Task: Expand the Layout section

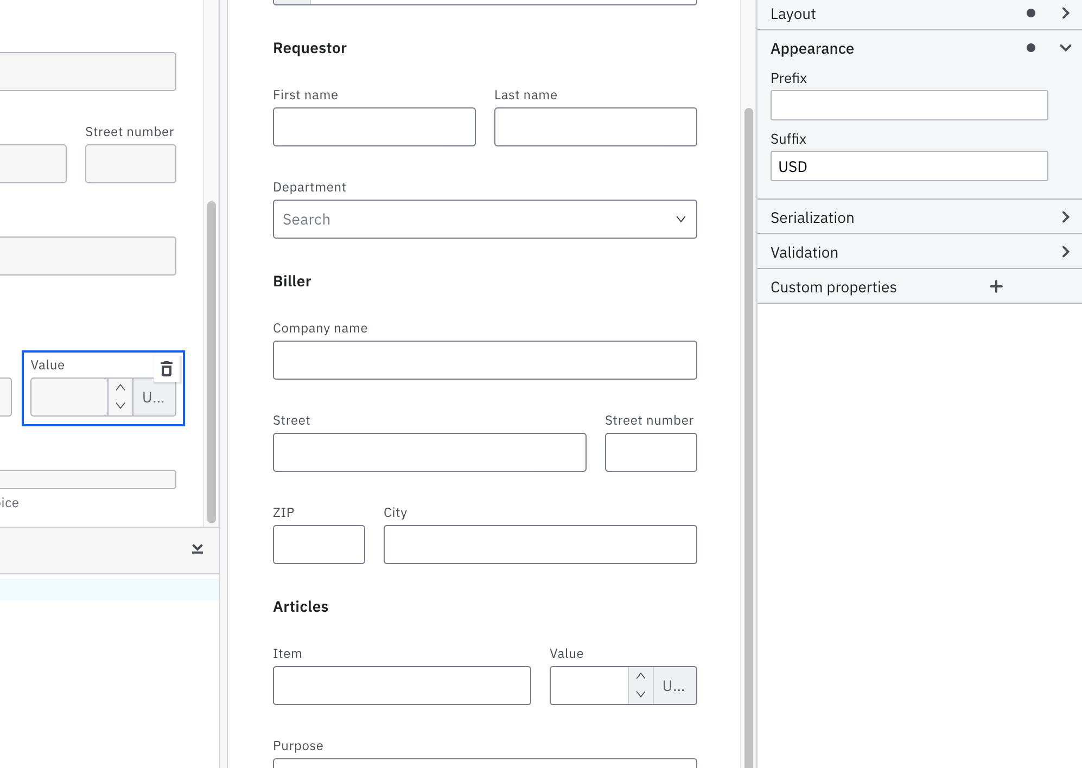Action: [1065, 14]
